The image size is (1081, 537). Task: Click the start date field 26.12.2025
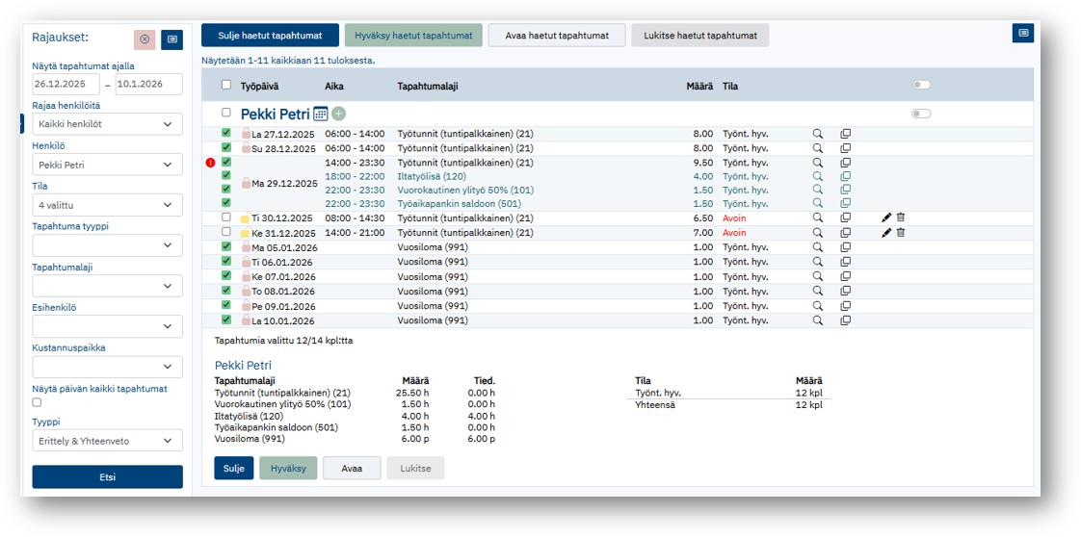coord(66,84)
